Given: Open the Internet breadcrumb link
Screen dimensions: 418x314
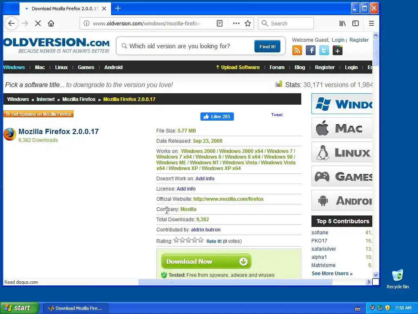Looking at the screenshot, I should coord(46,99).
